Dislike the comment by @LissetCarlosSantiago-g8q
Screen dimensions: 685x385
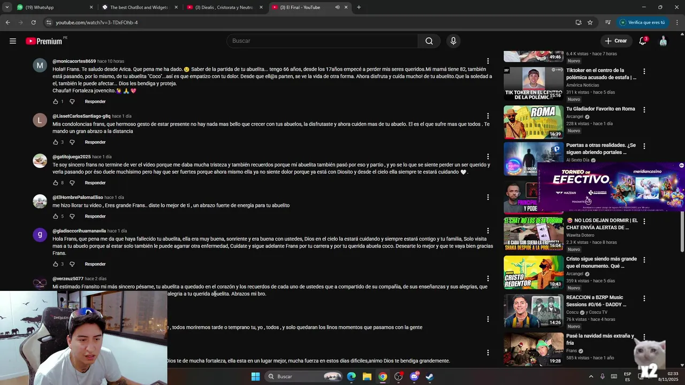click(72, 142)
